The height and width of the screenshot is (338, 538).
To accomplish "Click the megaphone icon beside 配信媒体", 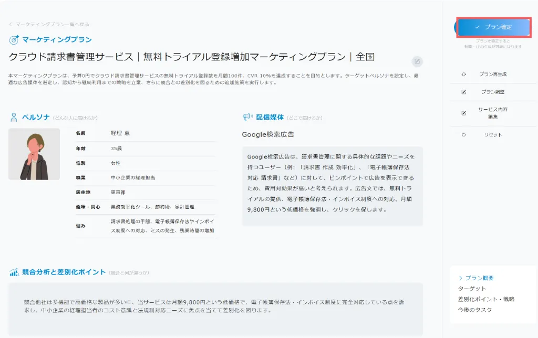I will pos(247,117).
